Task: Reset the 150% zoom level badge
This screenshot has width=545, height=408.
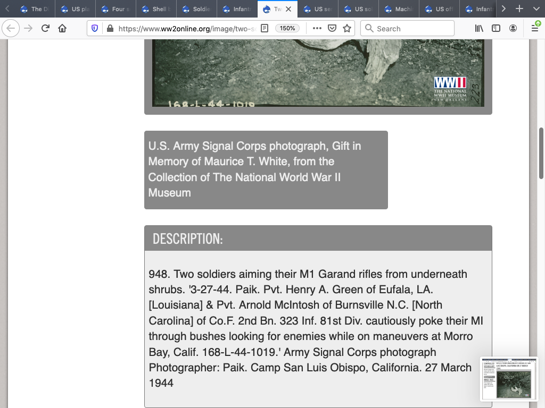Action: tap(287, 29)
